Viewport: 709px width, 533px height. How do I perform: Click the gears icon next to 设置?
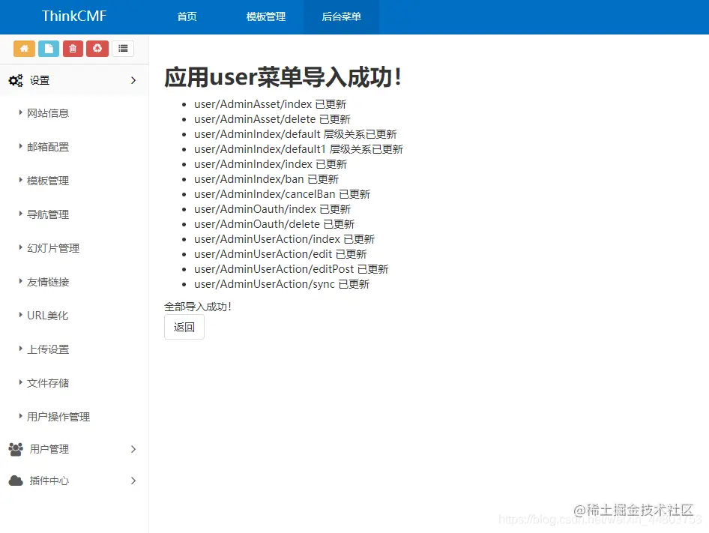[x=16, y=79]
